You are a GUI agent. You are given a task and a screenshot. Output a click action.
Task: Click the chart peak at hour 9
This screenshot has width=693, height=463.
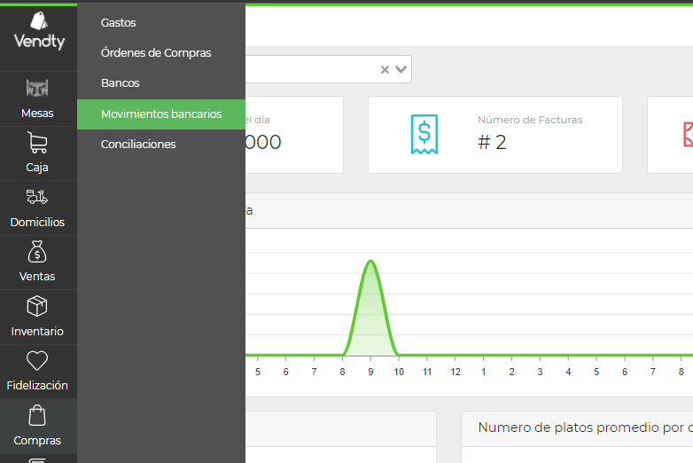click(370, 261)
